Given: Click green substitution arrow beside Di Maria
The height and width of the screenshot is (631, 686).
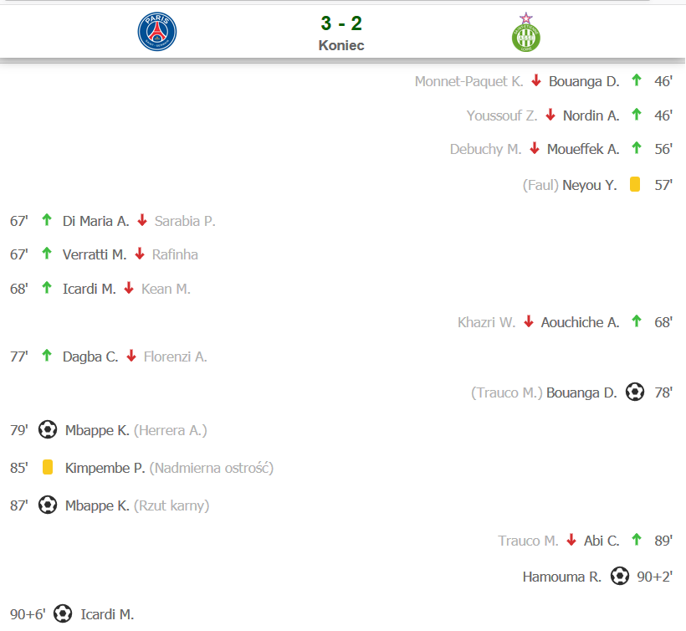Looking at the screenshot, I should click(46, 219).
